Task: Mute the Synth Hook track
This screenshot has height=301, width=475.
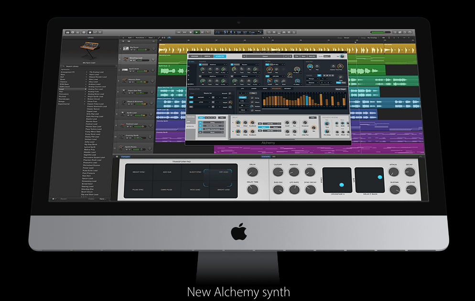Action: pyautogui.click(x=130, y=72)
